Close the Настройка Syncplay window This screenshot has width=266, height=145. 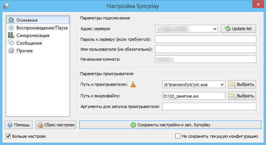(x=258, y=5)
